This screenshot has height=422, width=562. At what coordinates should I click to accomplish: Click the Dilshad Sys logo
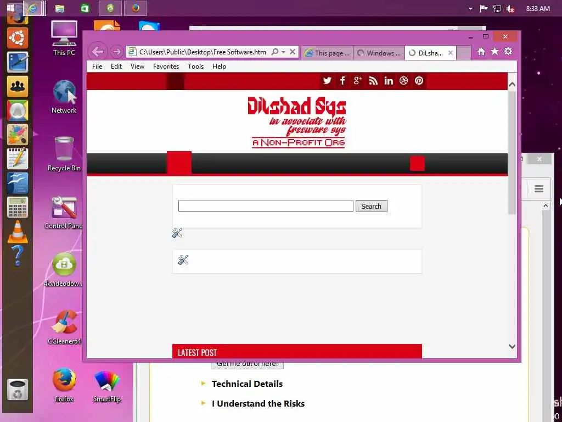297,122
